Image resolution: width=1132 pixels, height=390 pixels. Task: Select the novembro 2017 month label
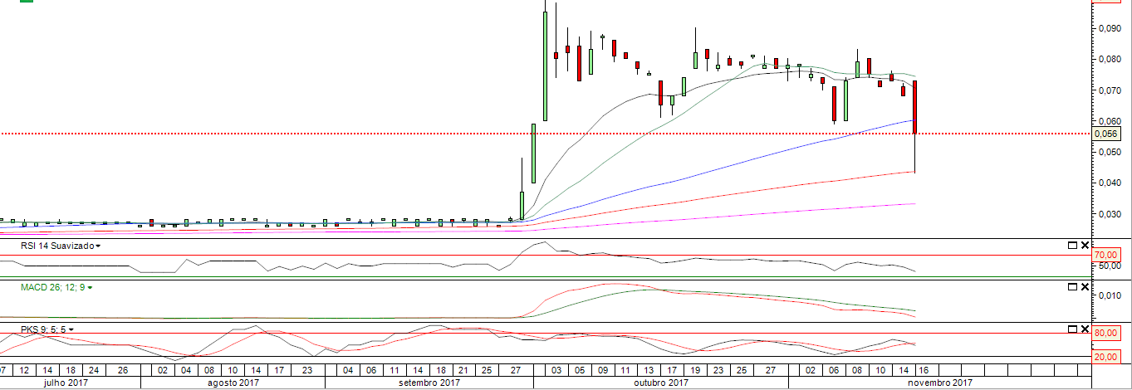[x=940, y=383]
